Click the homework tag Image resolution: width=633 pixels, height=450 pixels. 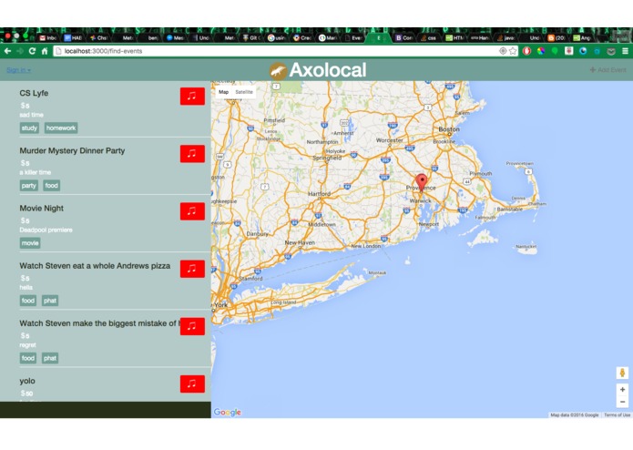coord(61,128)
